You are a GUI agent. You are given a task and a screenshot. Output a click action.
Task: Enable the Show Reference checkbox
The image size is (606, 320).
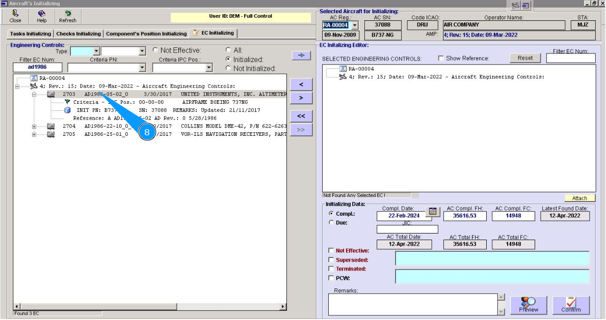click(x=441, y=59)
